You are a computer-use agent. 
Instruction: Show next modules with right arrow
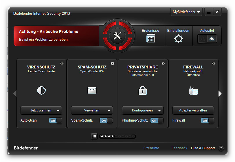click(220, 94)
